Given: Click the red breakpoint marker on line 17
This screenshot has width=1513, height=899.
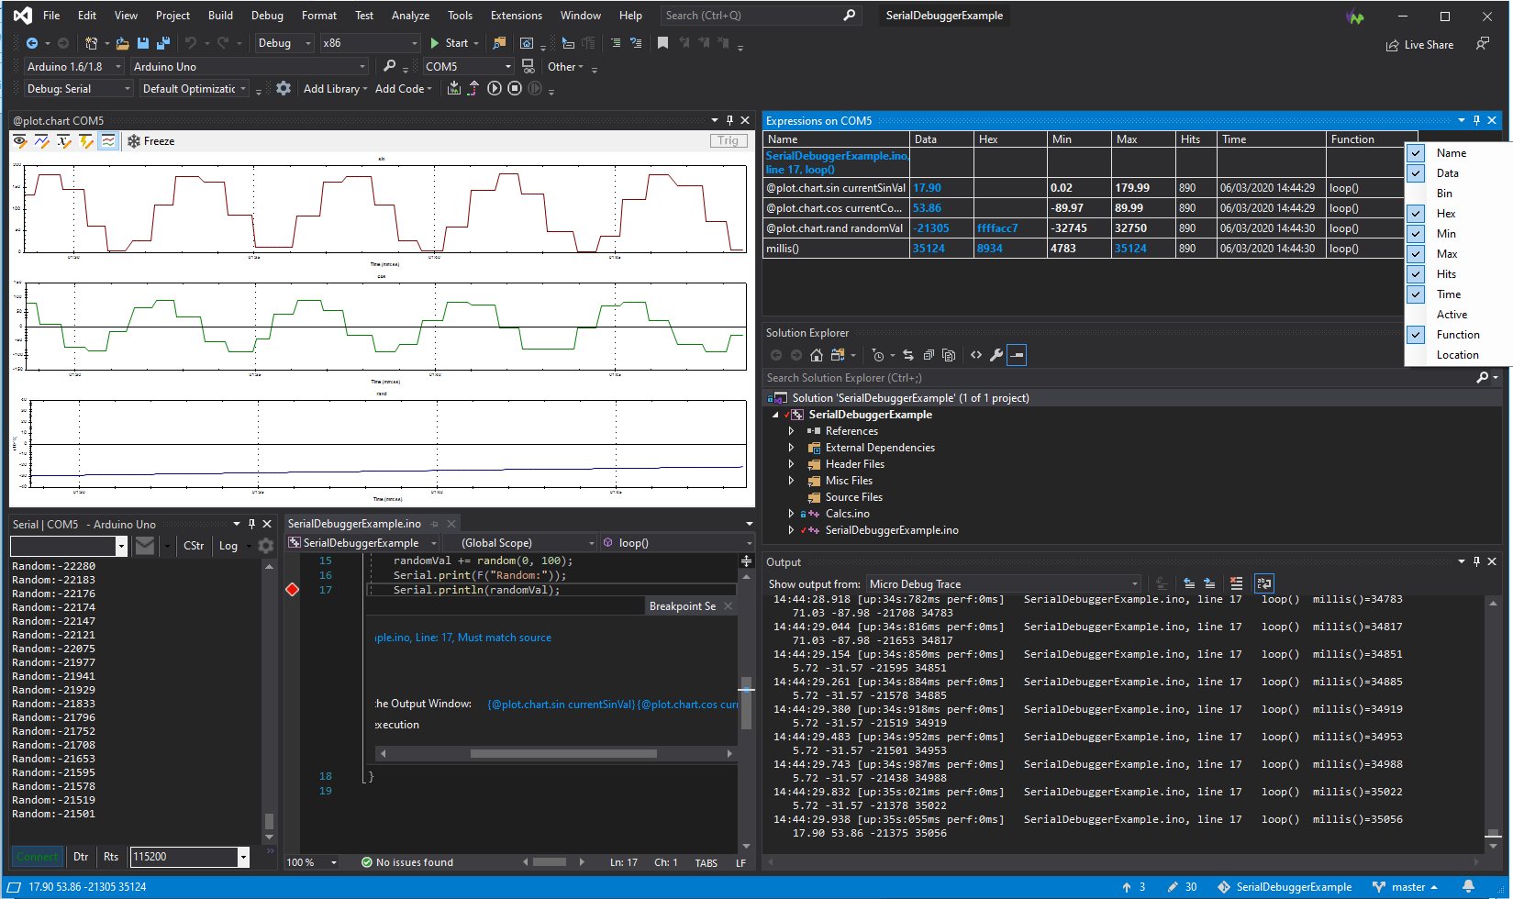Looking at the screenshot, I should click(x=293, y=590).
